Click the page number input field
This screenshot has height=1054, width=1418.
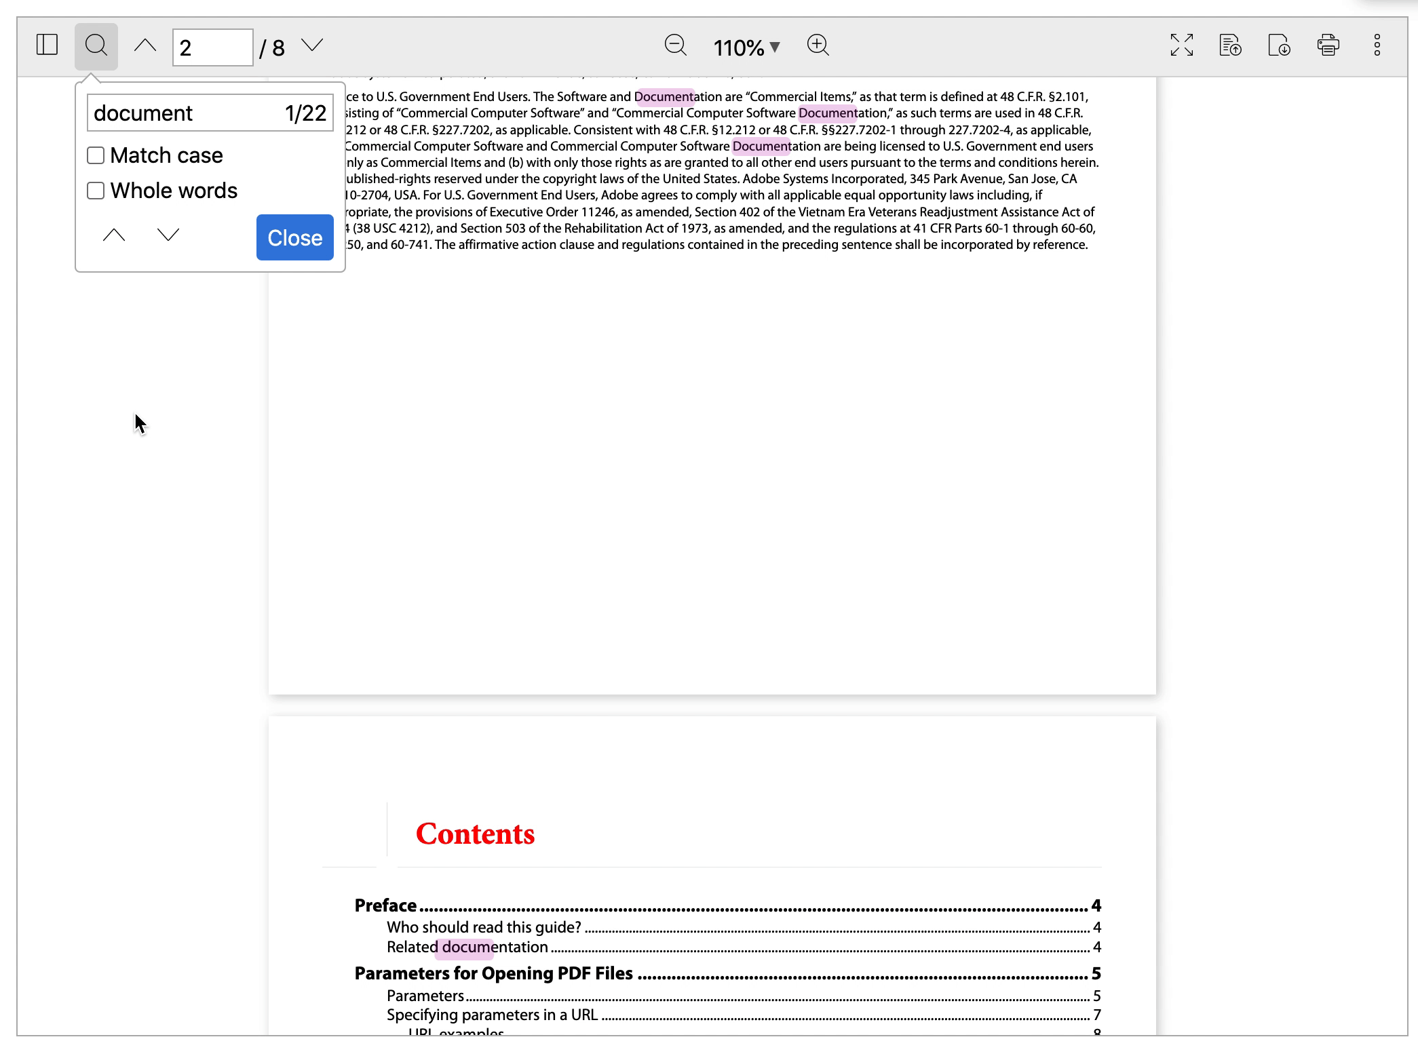coord(213,47)
